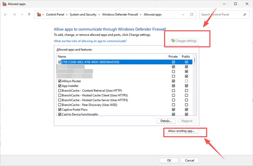The height and width of the screenshot is (166, 253).
Task: Toggle Public checkbox for BranchCache Peer Discovery
Action: 187,105
